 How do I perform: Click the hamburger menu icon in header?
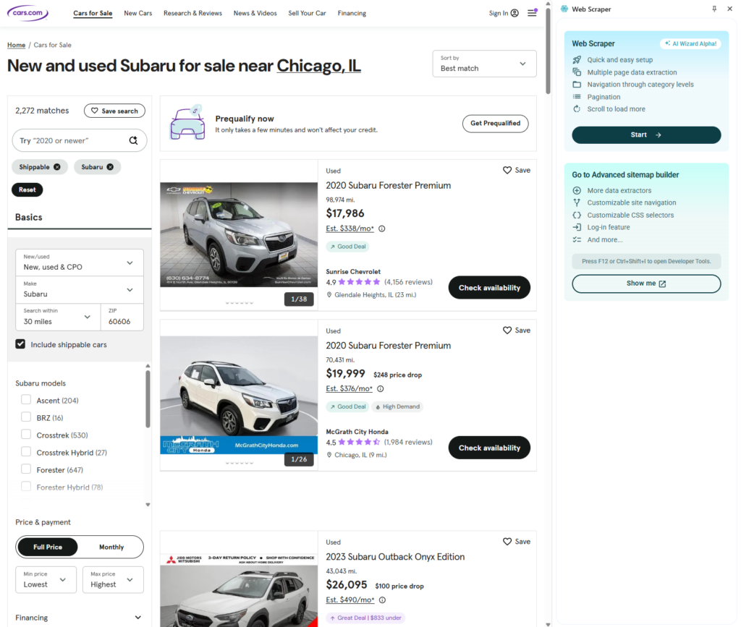pyautogui.click(x=532, y=13)
